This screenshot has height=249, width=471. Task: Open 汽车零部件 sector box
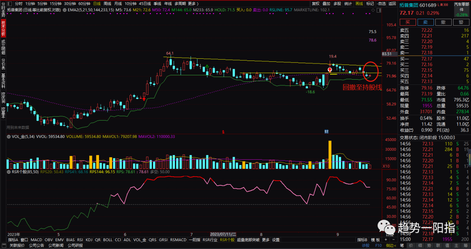tap(461, 9)
